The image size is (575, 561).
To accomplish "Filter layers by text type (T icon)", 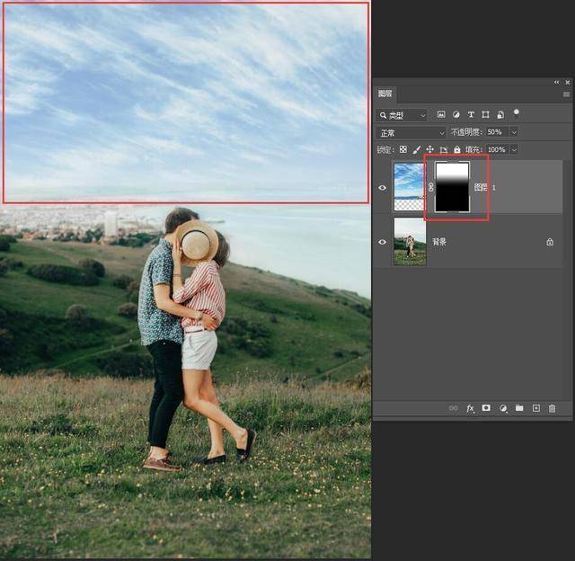I will [x=471, y=115].
